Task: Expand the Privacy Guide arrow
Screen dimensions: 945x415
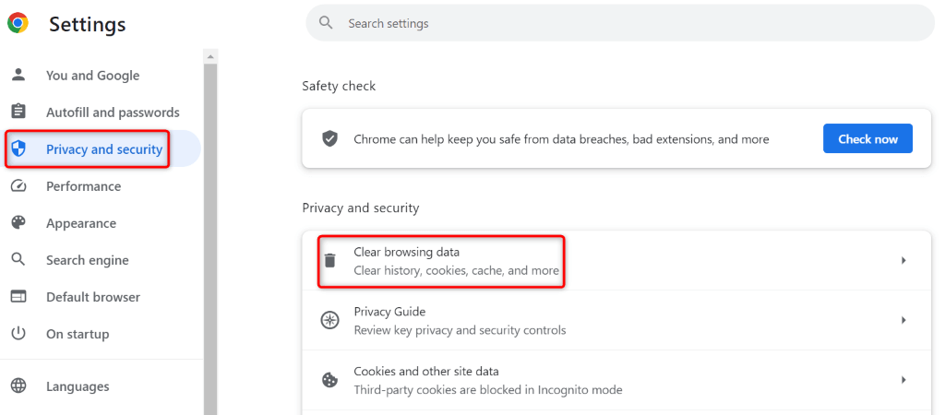Action: coord(903,320)
